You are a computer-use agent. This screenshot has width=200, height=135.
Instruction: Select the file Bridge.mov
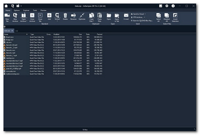click(10, 40)
